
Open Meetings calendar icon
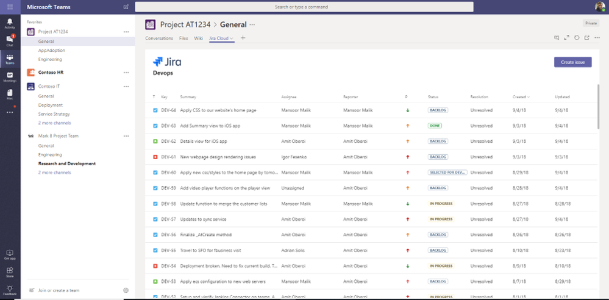click(10, 77)
